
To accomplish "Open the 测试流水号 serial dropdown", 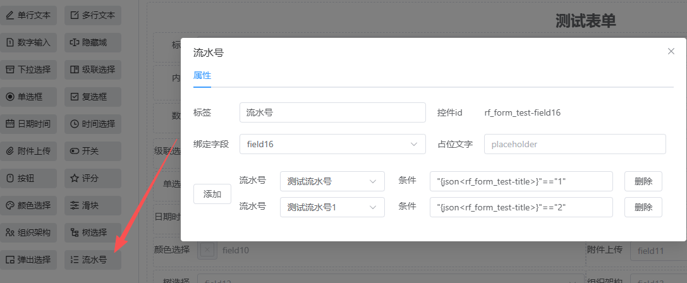I will tap(332, 181).
